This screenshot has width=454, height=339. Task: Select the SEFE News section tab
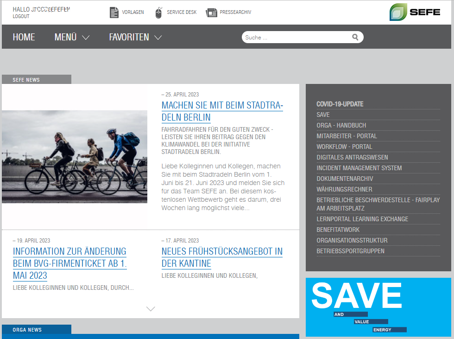(x=37, y=79)
